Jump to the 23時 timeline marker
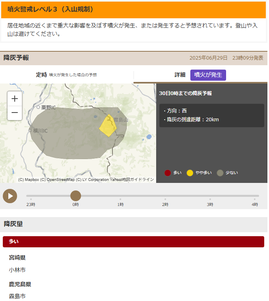This screenshot has height=301, width=269. pos(31,204)
